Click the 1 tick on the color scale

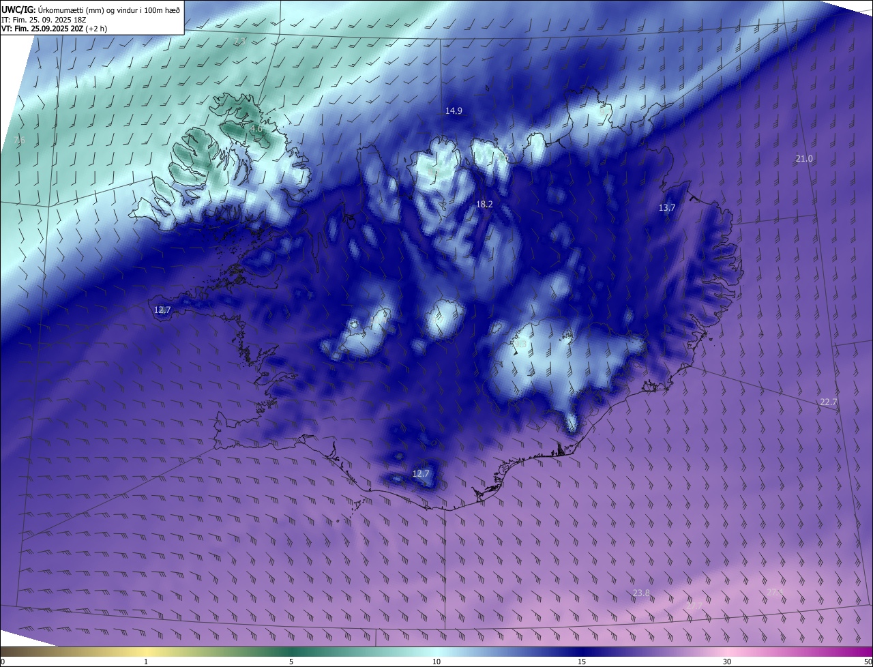146,662
